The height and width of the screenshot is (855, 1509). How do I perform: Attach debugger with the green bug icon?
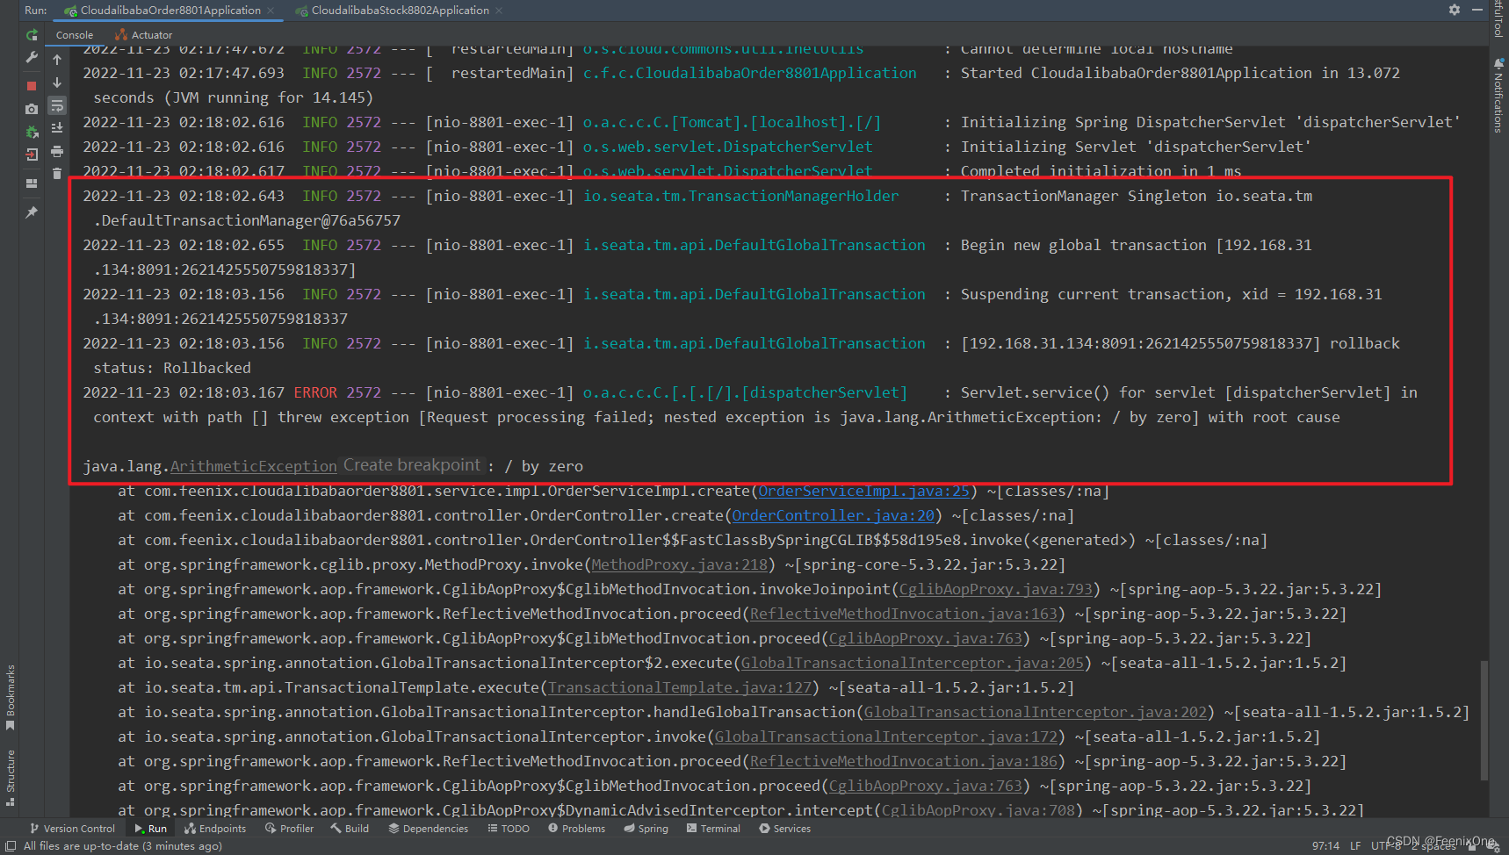tap(32, 132)
